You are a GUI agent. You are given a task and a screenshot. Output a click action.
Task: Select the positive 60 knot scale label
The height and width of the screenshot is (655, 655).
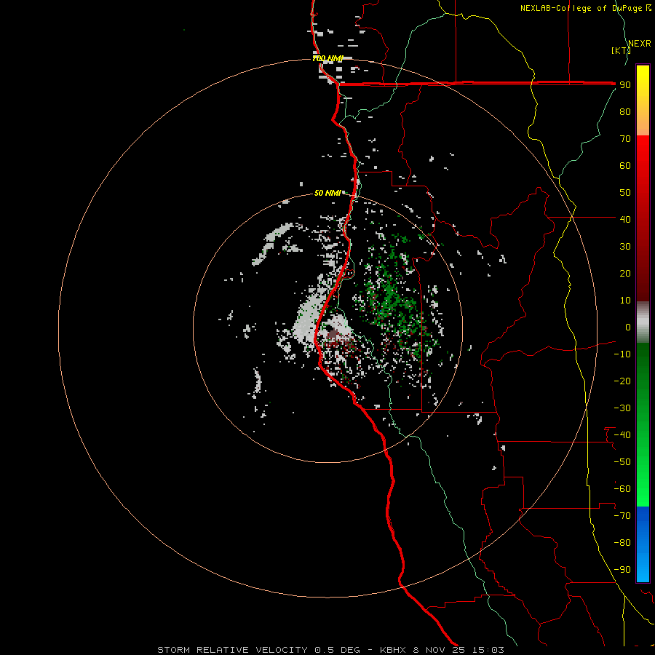625,166
